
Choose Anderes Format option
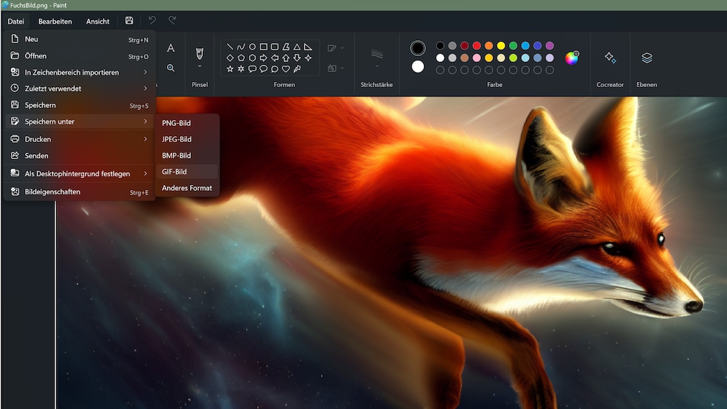[x=186, y=188]
